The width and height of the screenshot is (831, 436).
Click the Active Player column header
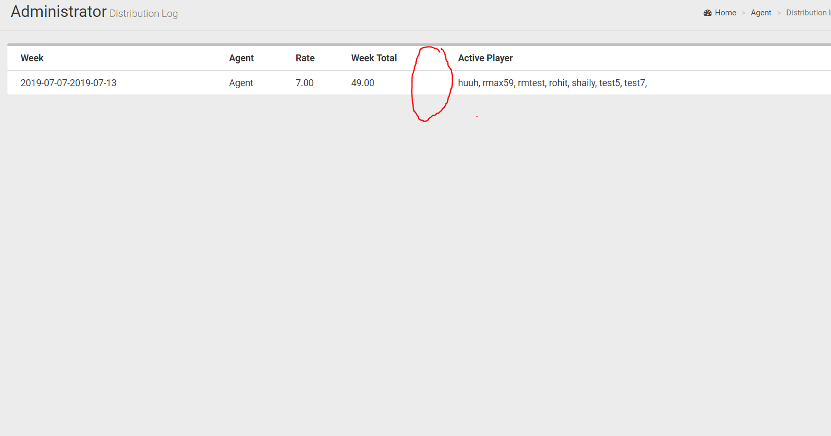(x=485, y=58)
